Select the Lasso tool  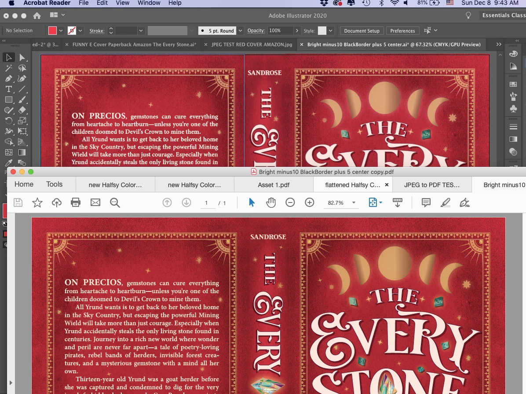(22, 68)
